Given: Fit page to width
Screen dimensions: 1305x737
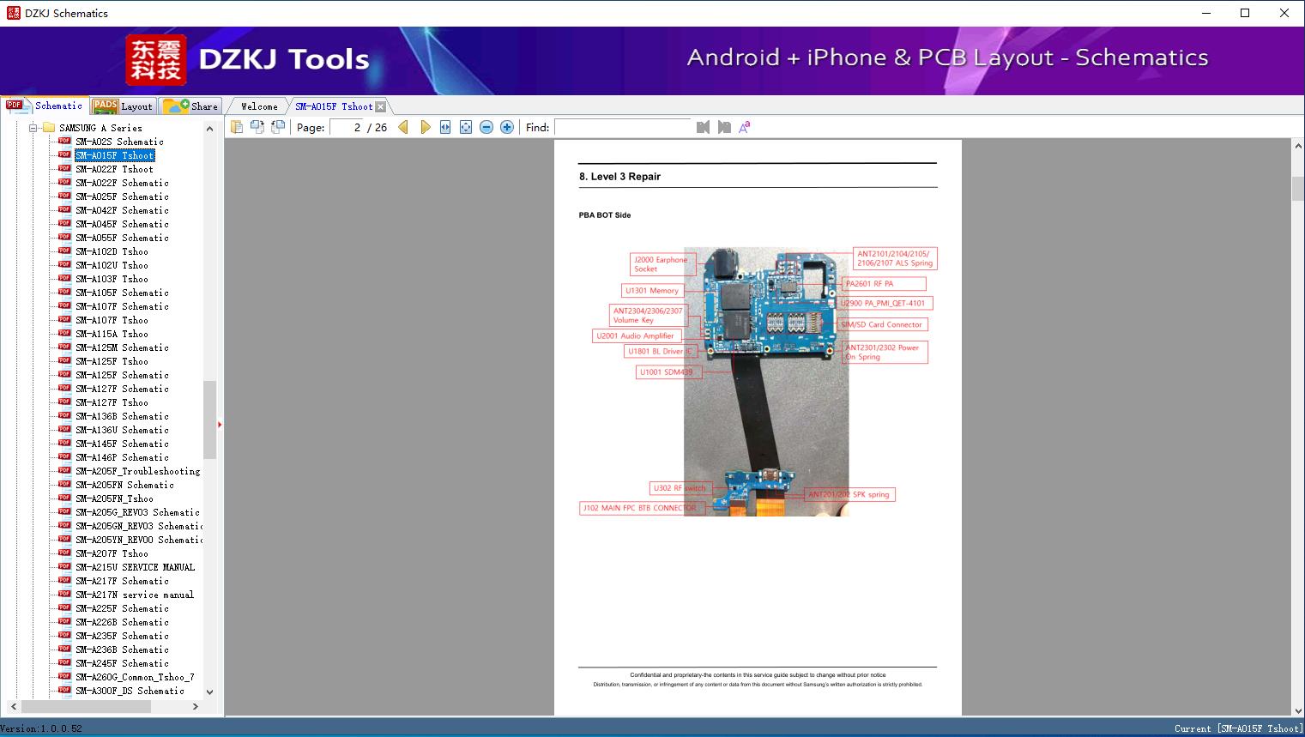Looking at the screenshot, I should [x=445, y=127].
